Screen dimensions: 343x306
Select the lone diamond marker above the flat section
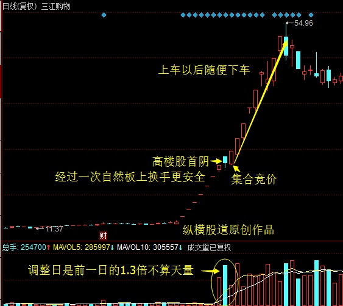[x=104, y=15]
